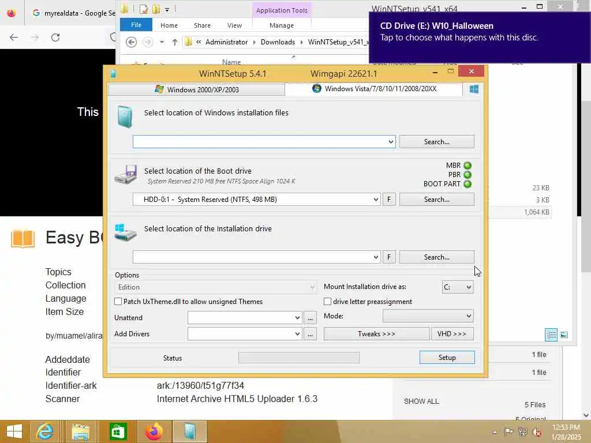The height and width of the screenshot is (443, 591).
Task: Click the Windows installation files box icon
Action: [125, 117]
